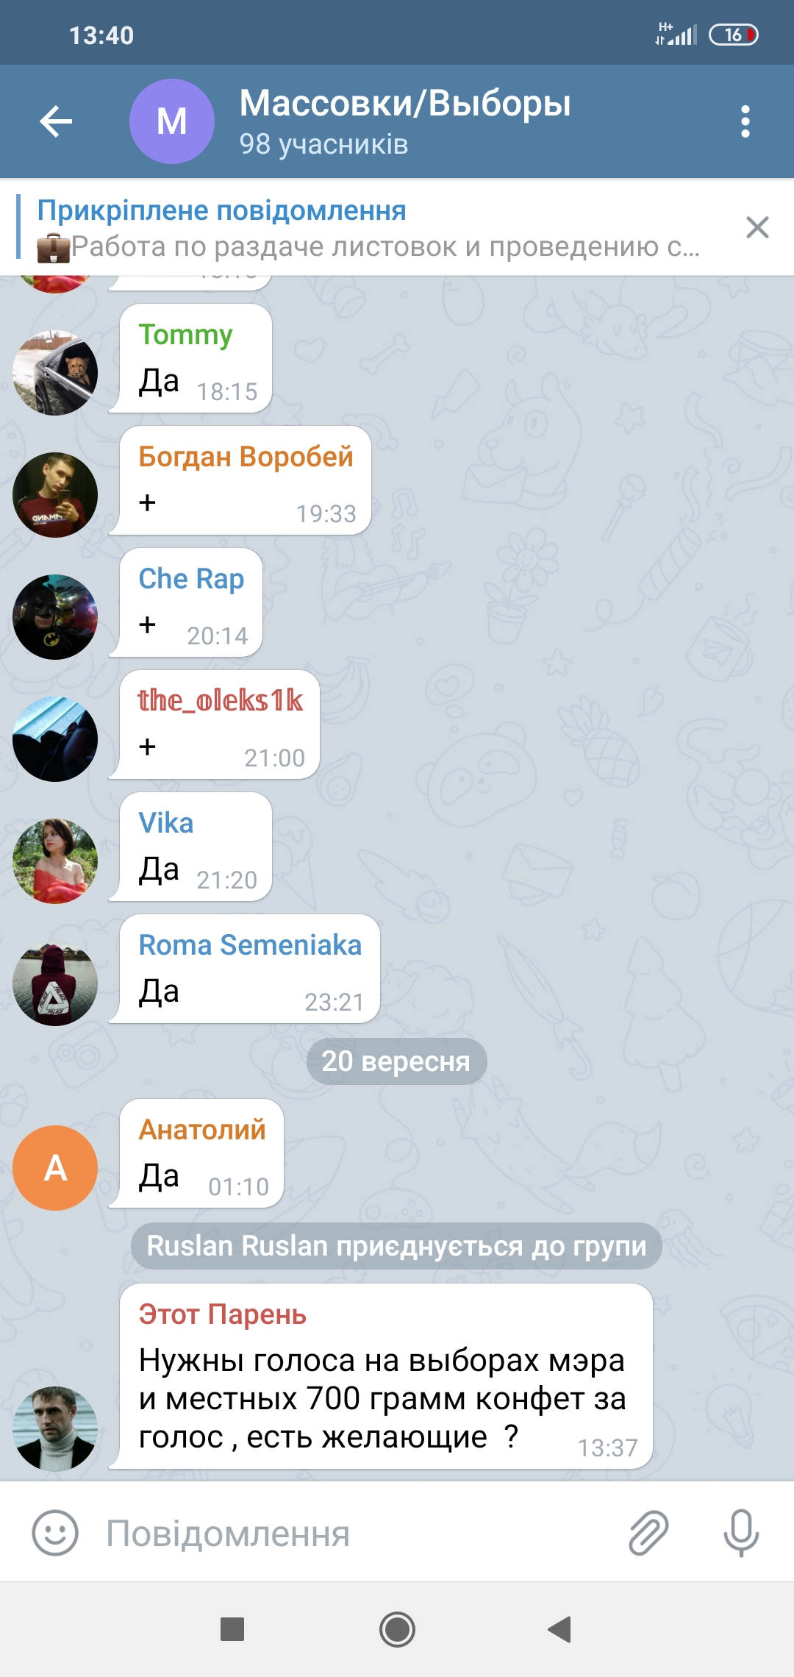Open Анатолий's orange letter avatar

[x=55, y=1168]
